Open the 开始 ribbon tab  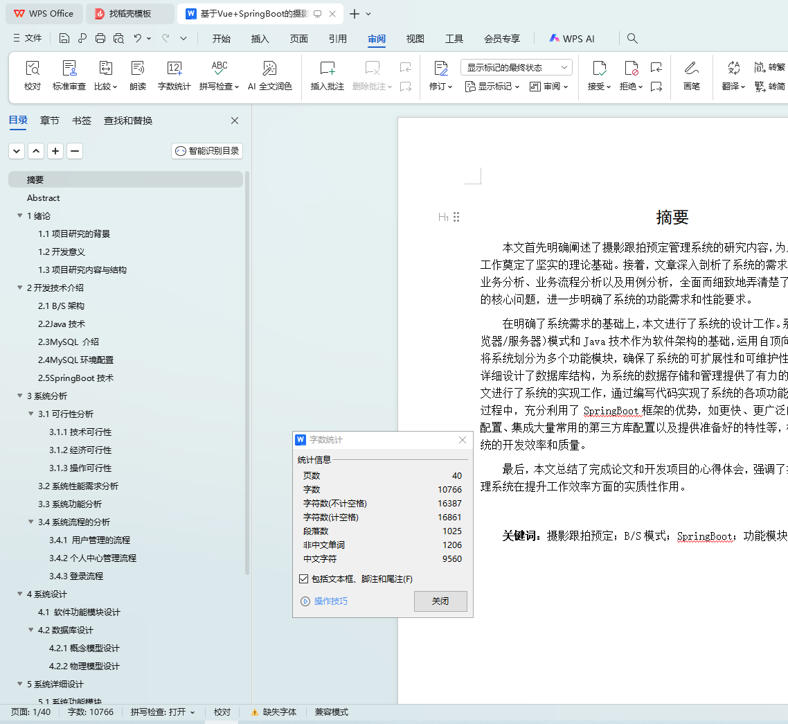point(221,39)
